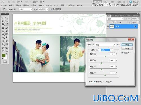This screenshot has width=141, height=105.
Task: Select the Lasso tool
Action: (x=3, y=21)
